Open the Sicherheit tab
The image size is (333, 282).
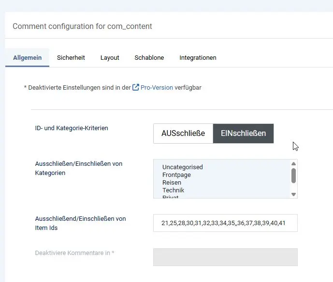click(71, 58)
